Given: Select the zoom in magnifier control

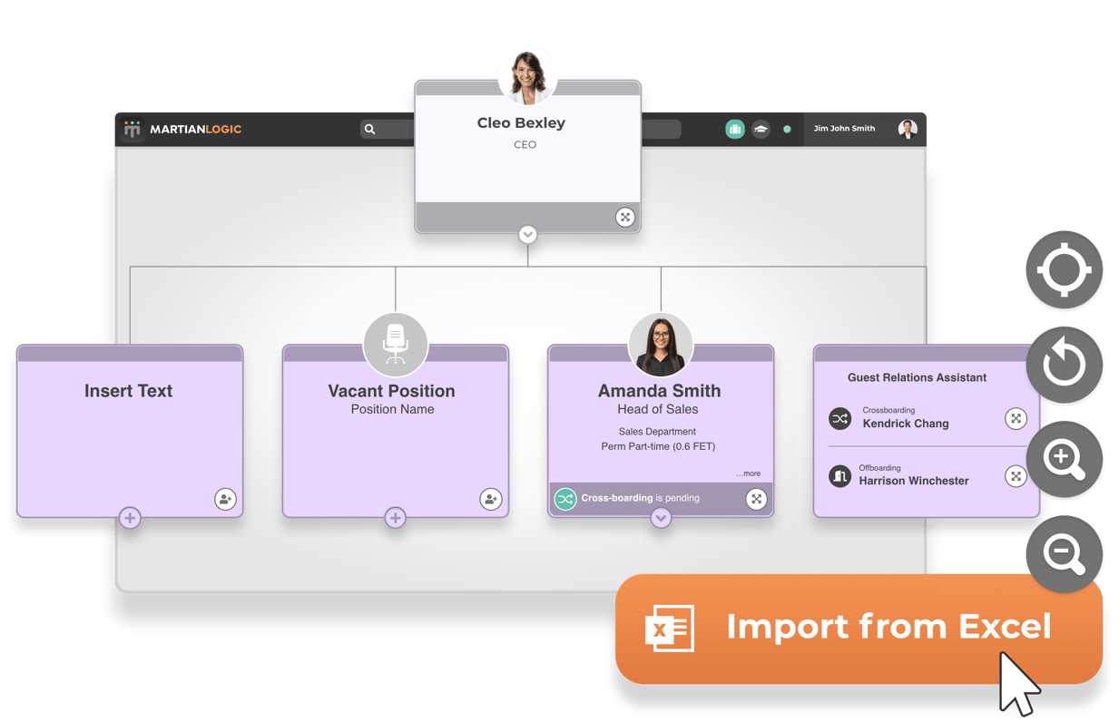Looking at the screenshot, I should pyautogui.click(x=1064, y=459).
